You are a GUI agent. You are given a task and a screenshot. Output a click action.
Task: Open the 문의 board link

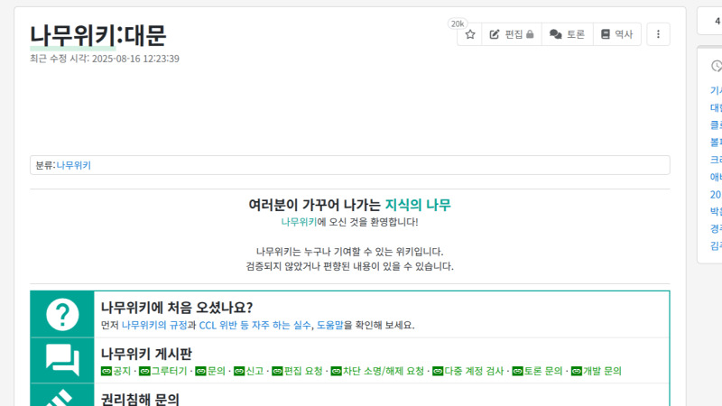point(210,371)
